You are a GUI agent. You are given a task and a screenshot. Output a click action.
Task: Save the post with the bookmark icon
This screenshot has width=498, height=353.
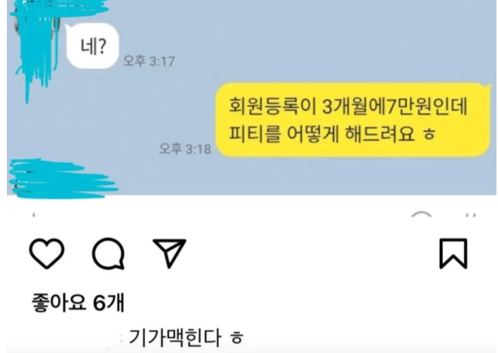pos(453,253)
